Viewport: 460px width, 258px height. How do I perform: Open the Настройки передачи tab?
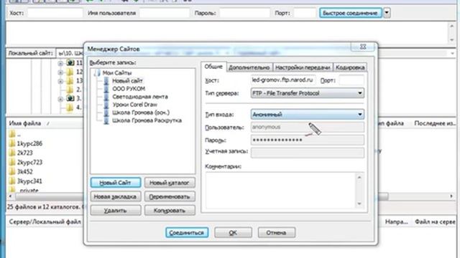tap(303, 67)
